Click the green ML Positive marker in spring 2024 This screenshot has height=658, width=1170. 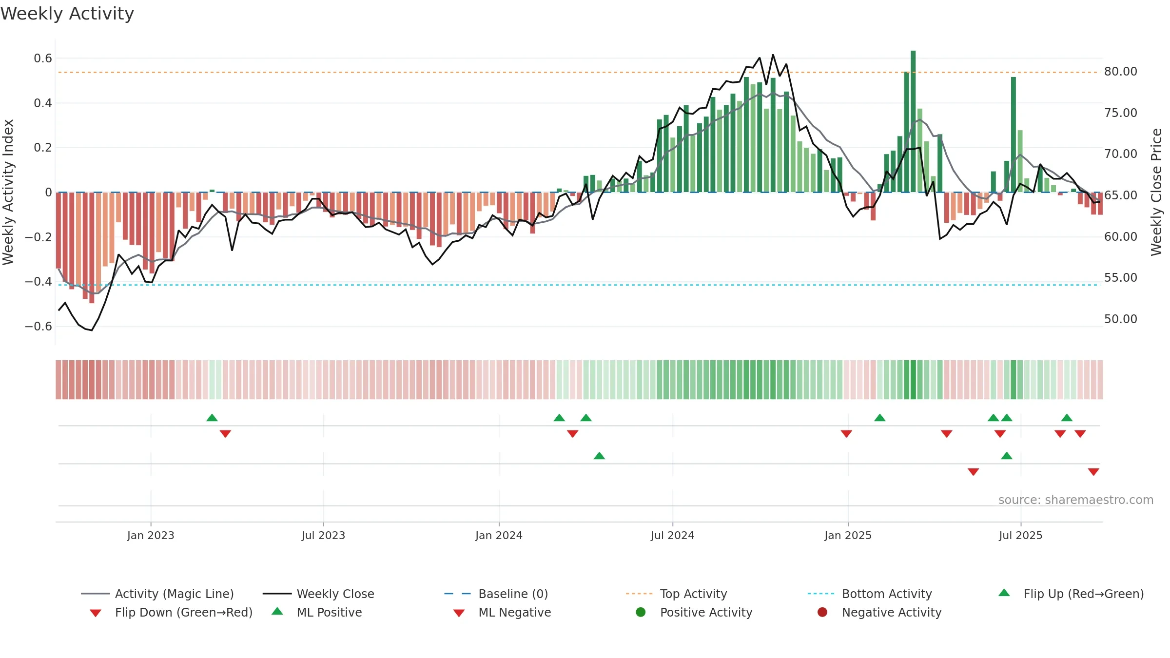pyautogui.click(x=600, y=456)
